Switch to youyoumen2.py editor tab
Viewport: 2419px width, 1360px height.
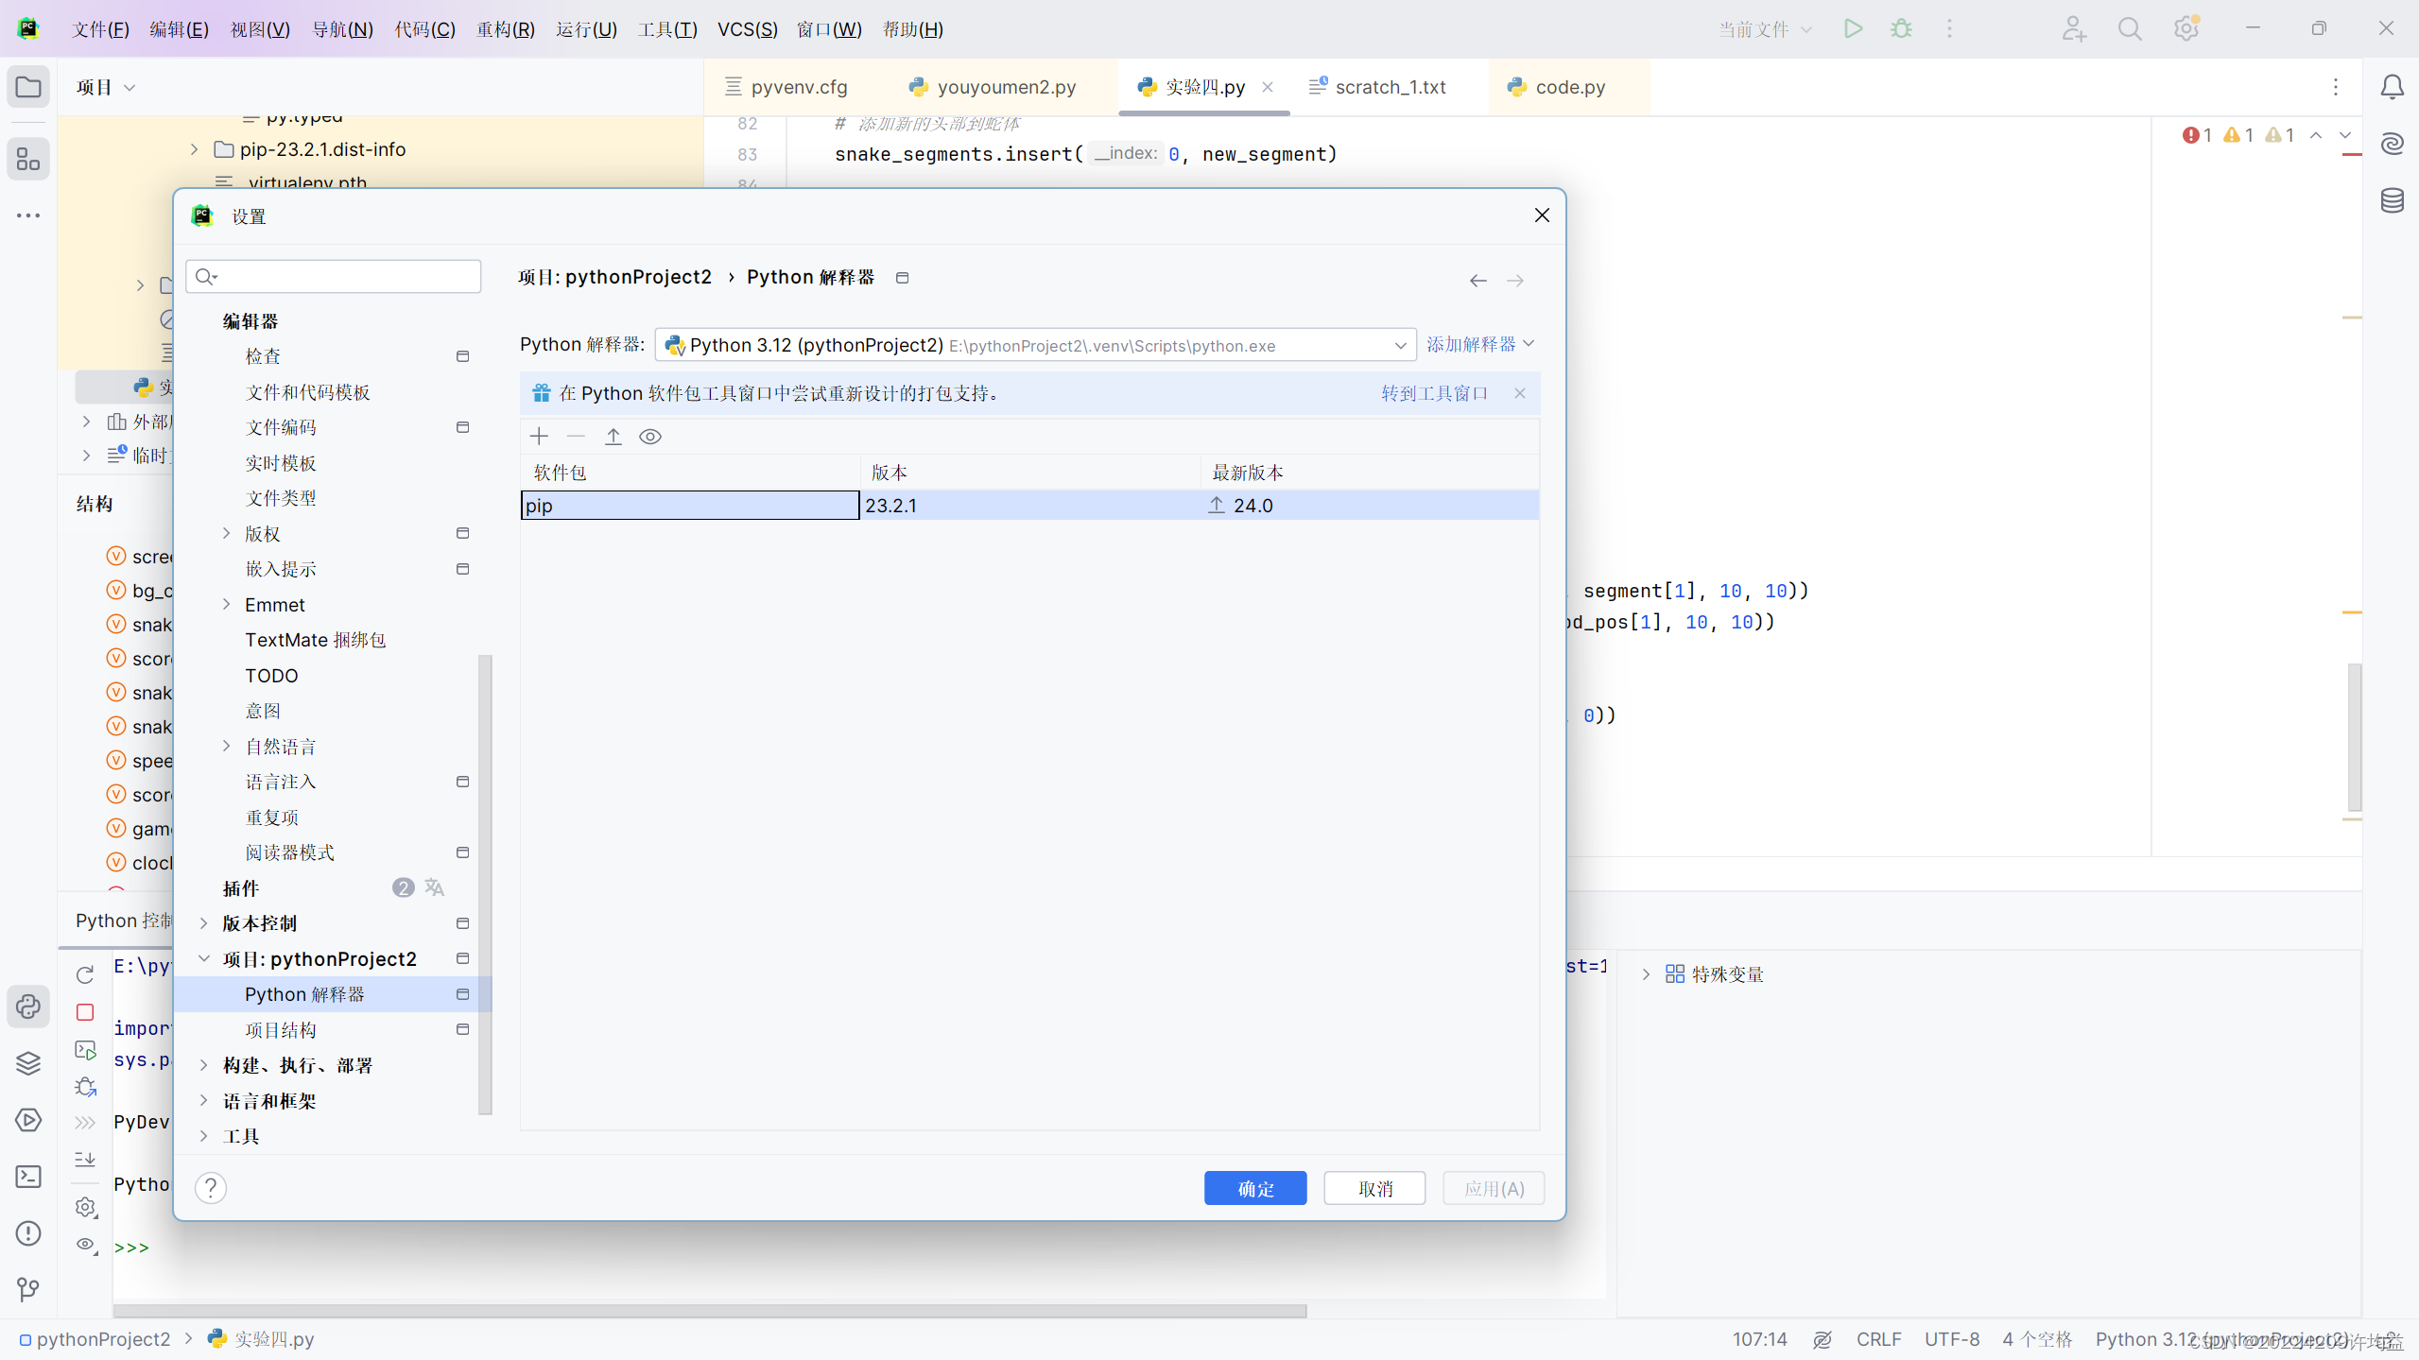(992, 87)
